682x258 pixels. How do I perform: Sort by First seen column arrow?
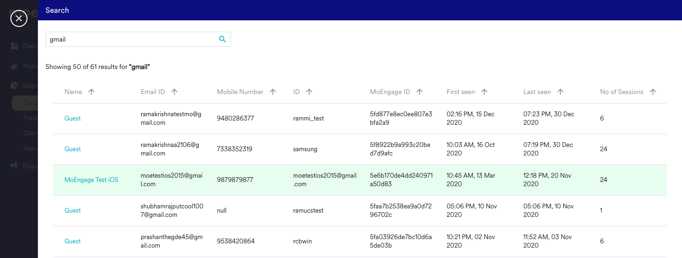point(484,92)
